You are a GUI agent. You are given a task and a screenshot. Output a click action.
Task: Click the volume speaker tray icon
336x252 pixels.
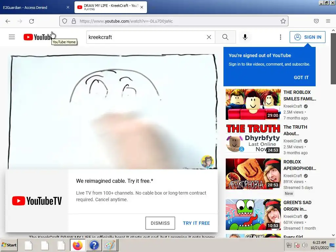[304, 245]
